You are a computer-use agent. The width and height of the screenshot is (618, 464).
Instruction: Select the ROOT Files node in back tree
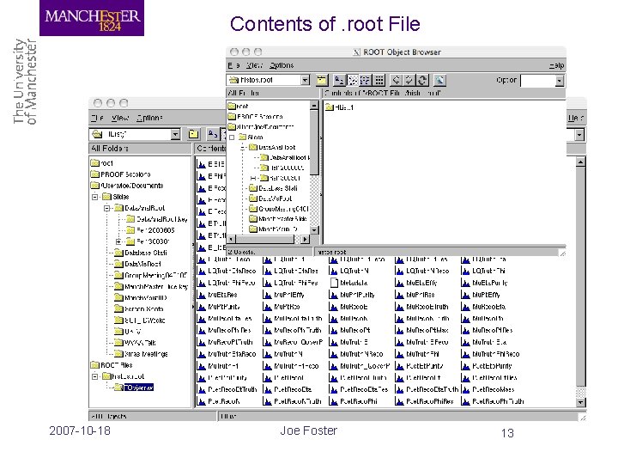(112, 365)
